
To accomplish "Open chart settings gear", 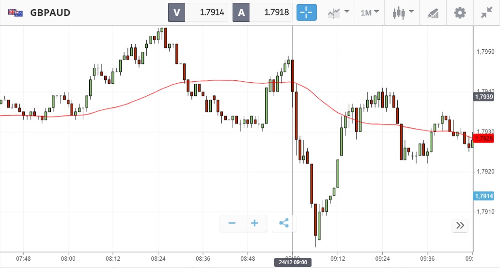I will tap(459, 13).
